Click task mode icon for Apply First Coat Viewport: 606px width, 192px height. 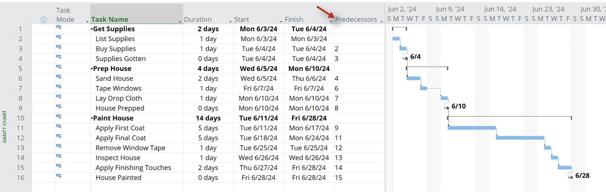[59, 126]
